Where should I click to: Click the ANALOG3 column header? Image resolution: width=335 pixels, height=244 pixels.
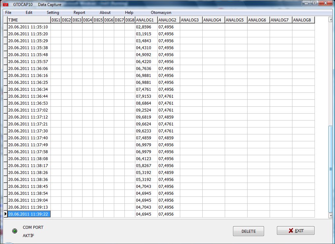click(191, 20)
